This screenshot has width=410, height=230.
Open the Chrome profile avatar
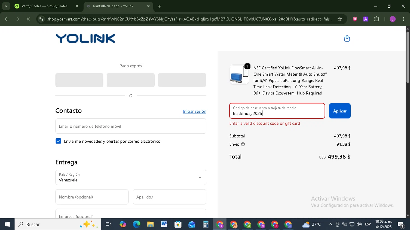(393, 19)
